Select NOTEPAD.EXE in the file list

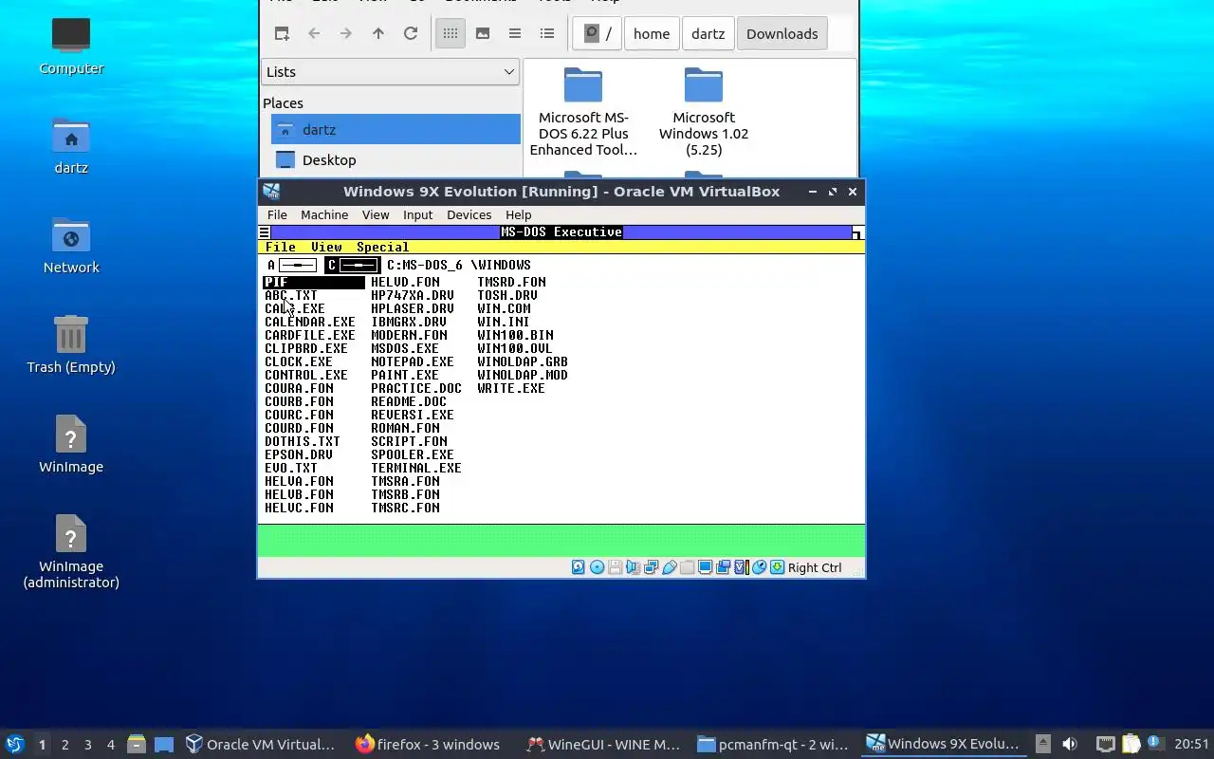(413, 361)
